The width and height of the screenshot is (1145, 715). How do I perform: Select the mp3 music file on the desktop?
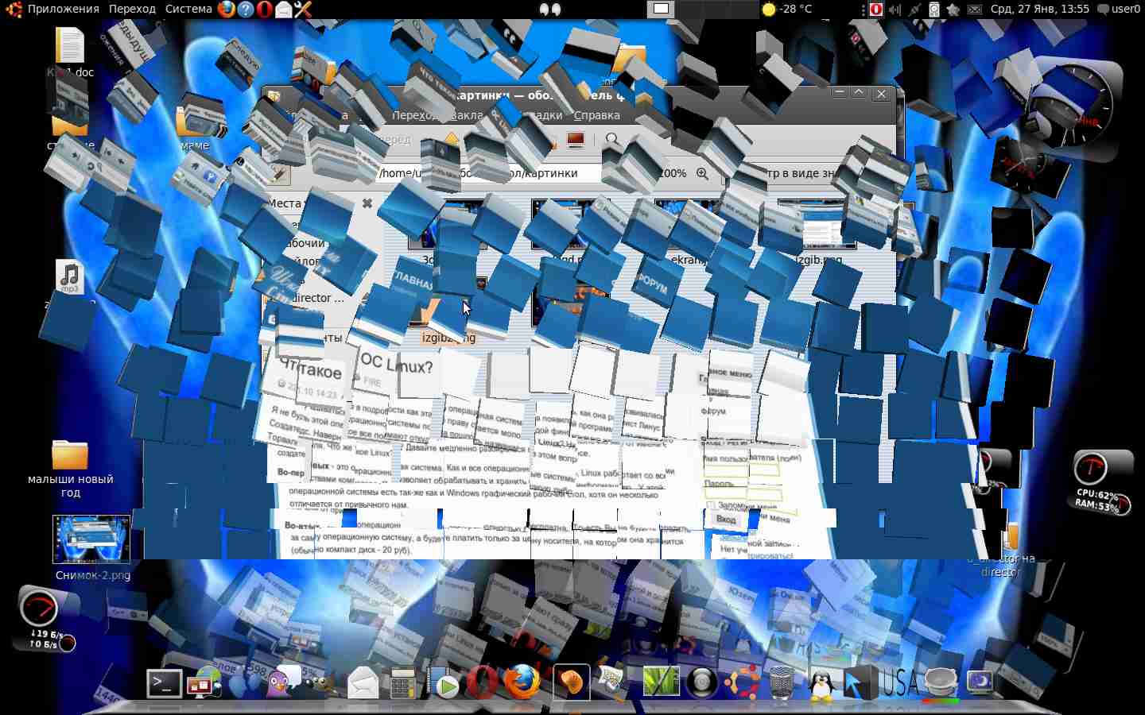pos(70,278)
